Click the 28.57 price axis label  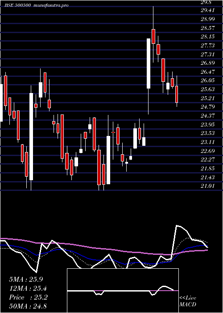(207, 28)
